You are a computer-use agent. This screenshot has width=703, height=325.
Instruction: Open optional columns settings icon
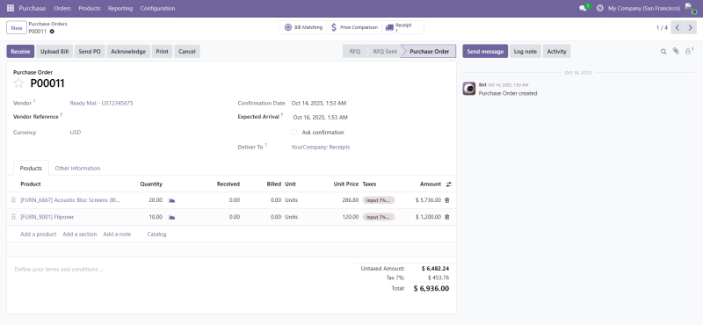[449, 184]
